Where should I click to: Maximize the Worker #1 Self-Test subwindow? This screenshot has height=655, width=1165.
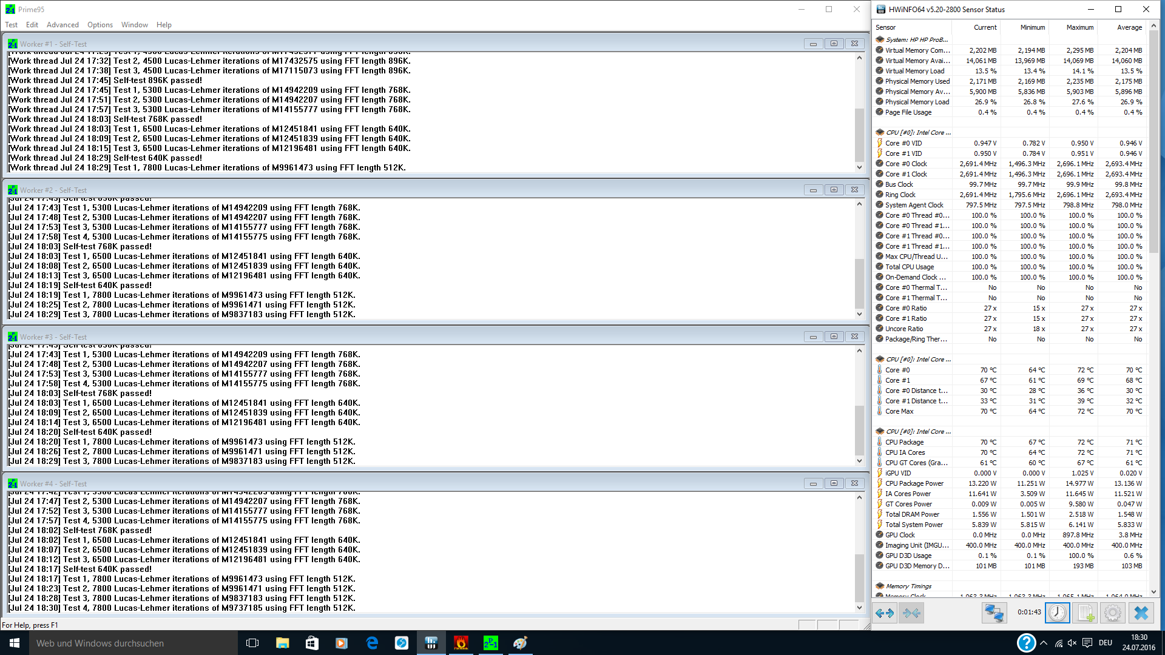coord(834,44)
